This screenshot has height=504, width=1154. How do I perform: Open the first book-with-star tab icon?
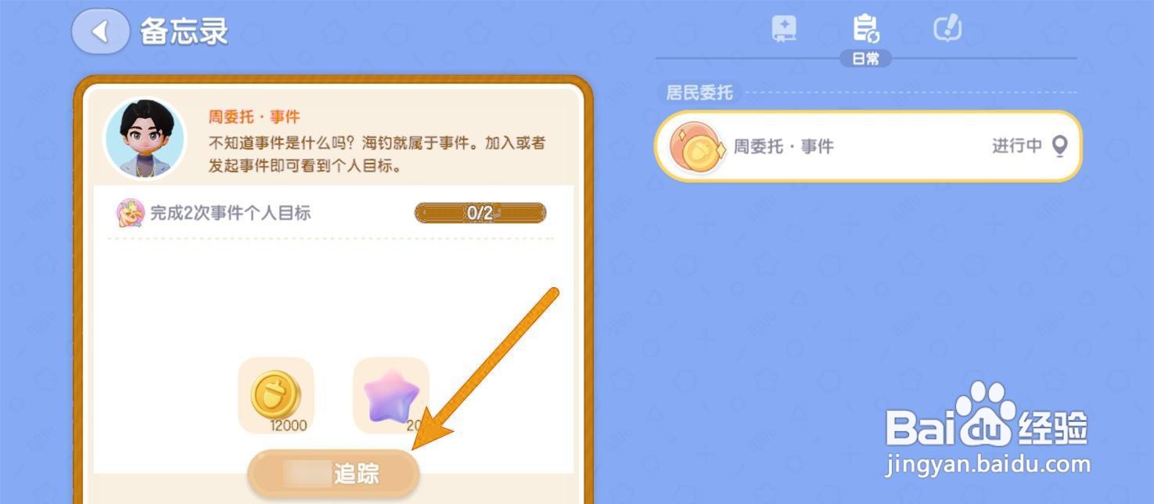pos(784,28)
